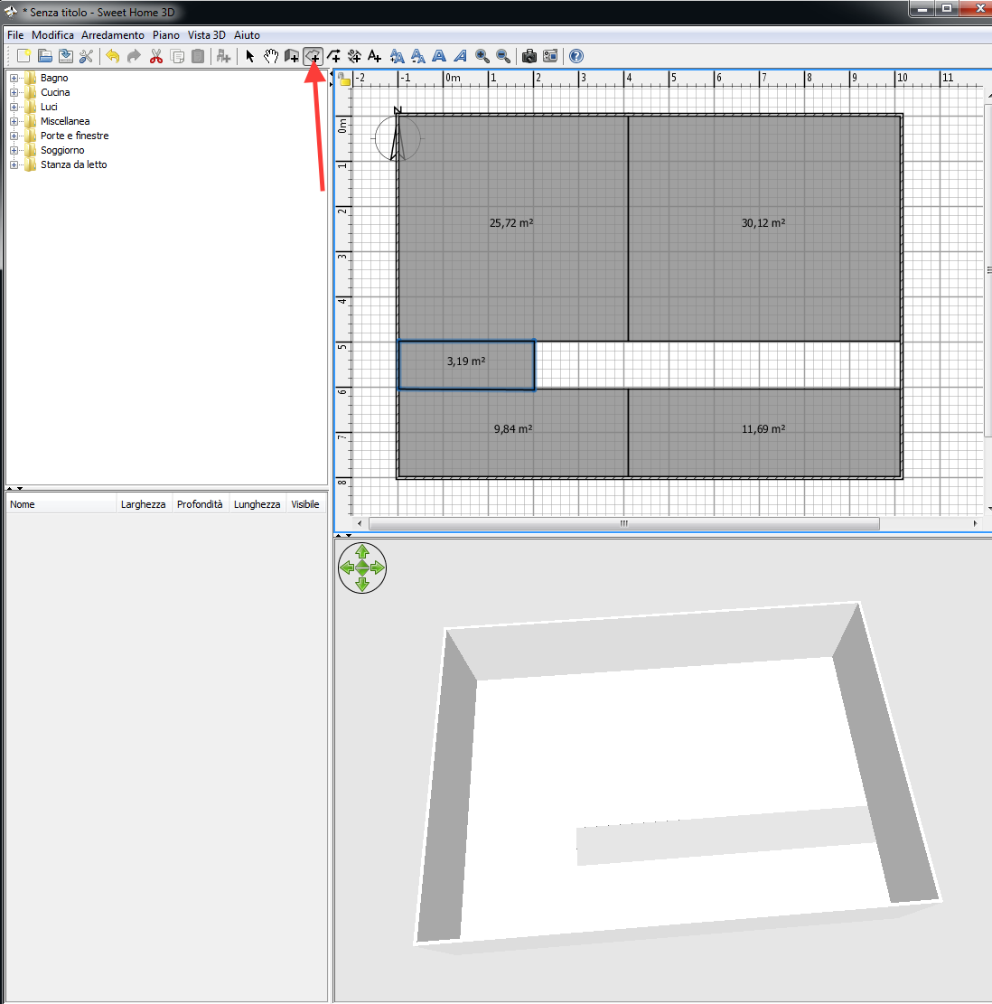
Task: Select the Soggiorno tree item
Action: coord(62,151)
